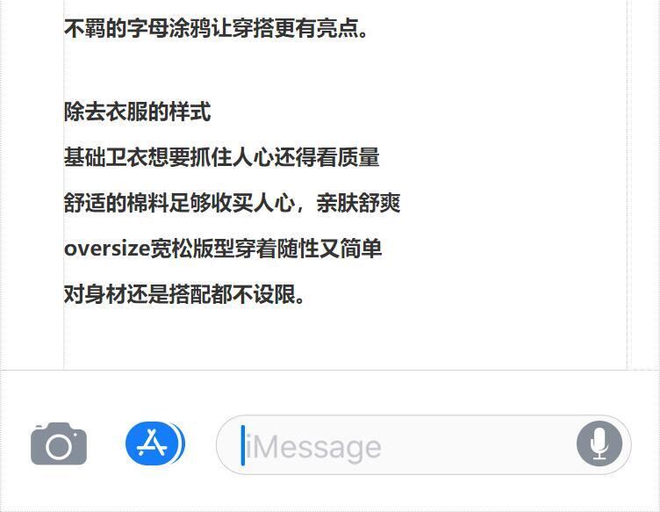The height and width of the screenshot is (512, 660).
Task: Click the word '亲肤舒爽'
Action: (358, 203)
